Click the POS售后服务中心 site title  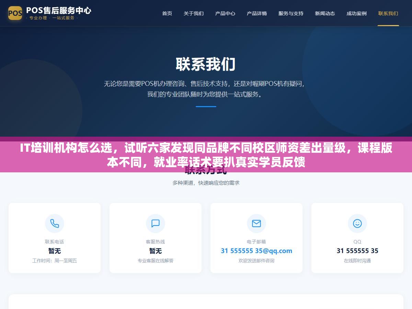click(x=59, y=10)
